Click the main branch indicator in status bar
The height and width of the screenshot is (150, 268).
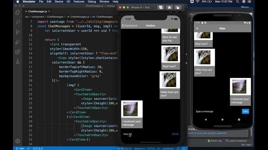click(x=20, y=148)
